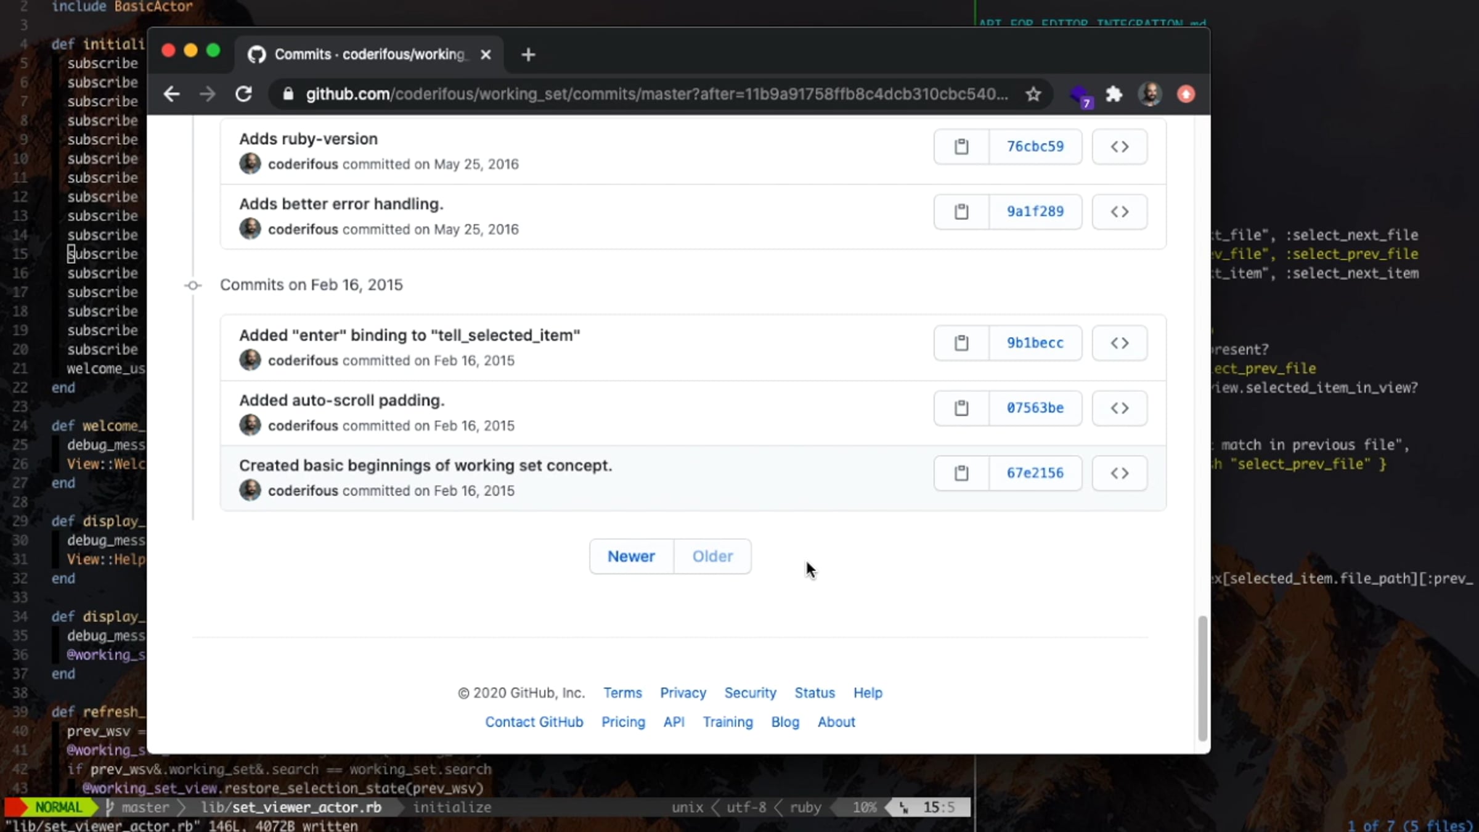Open the Status footer link
Screen dimensions: 1479x832
click(815, 693)
